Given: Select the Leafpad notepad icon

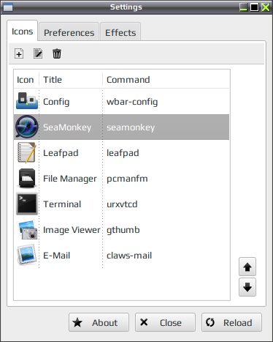Looking at the screenshot, I should [27, 153].
